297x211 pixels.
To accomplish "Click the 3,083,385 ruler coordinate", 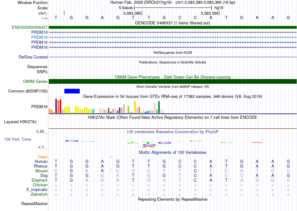I will [x=132, y=13].
